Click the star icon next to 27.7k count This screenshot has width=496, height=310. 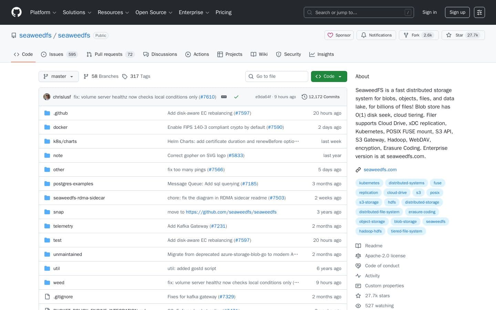pyautogui.click(x=449, y=35)
